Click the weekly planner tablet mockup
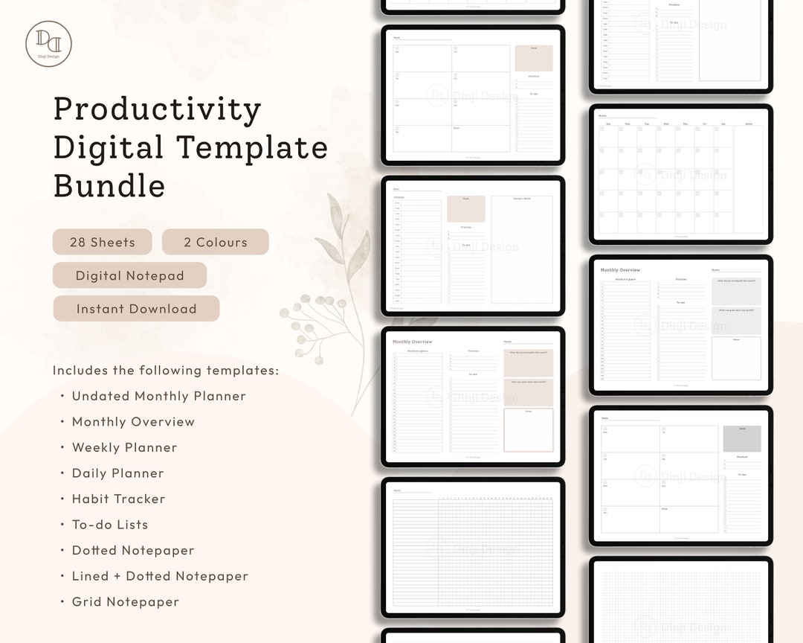The height and width of the screenshot is (643, 803). 474,95
